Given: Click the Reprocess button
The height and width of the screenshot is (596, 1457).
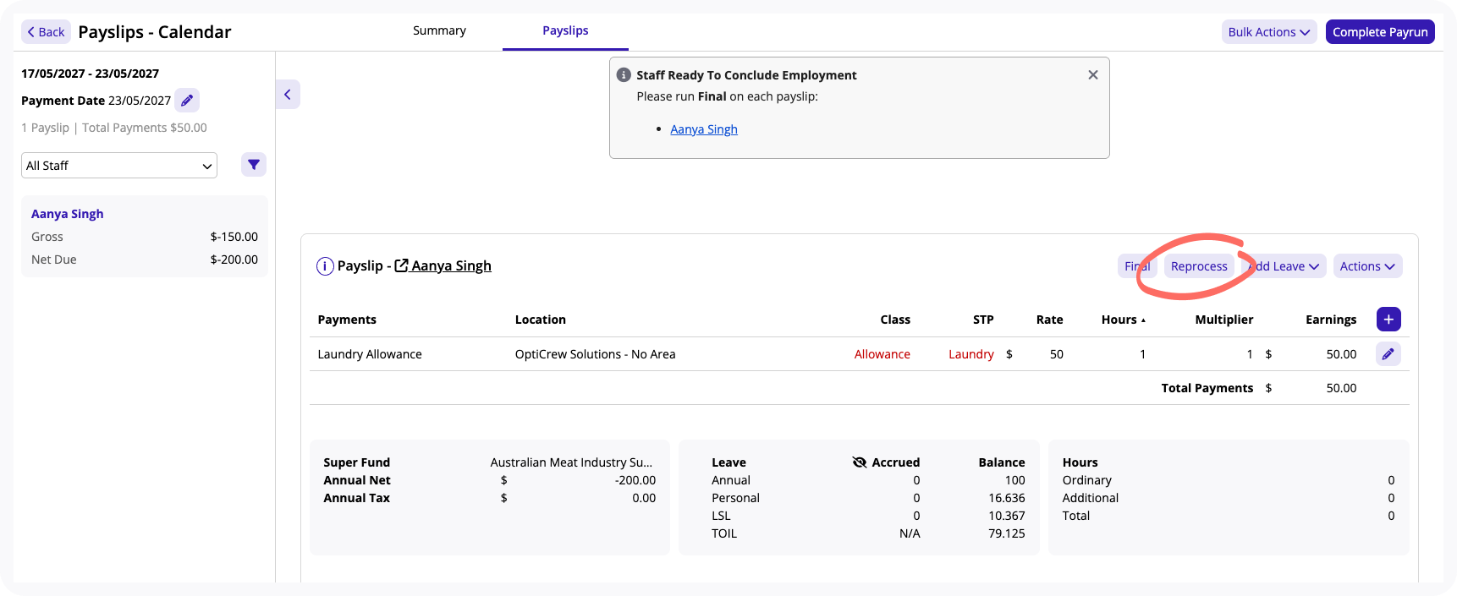Looking at the screenshot, I should click(x=1199, y=266).
